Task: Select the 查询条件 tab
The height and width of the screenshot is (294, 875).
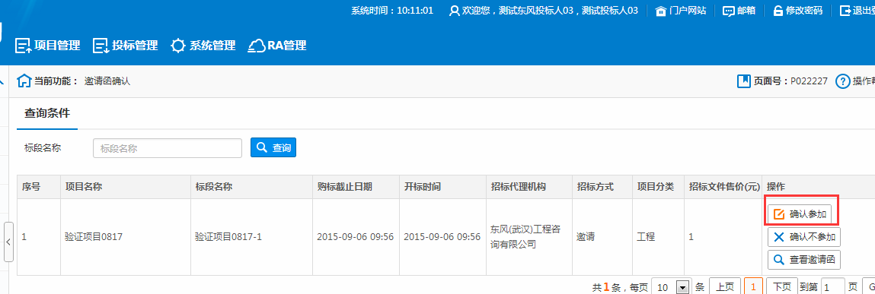Action: pyautogui.click(x=47, y=113)
